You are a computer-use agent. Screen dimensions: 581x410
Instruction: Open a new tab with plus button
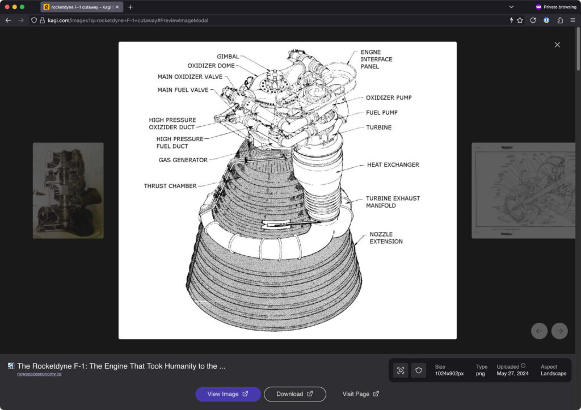coord(130,7)
